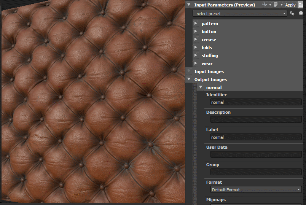Collapse the normal output entry
Screen dimensions: 306x205
pyautogui.click(x=201, y=87)
